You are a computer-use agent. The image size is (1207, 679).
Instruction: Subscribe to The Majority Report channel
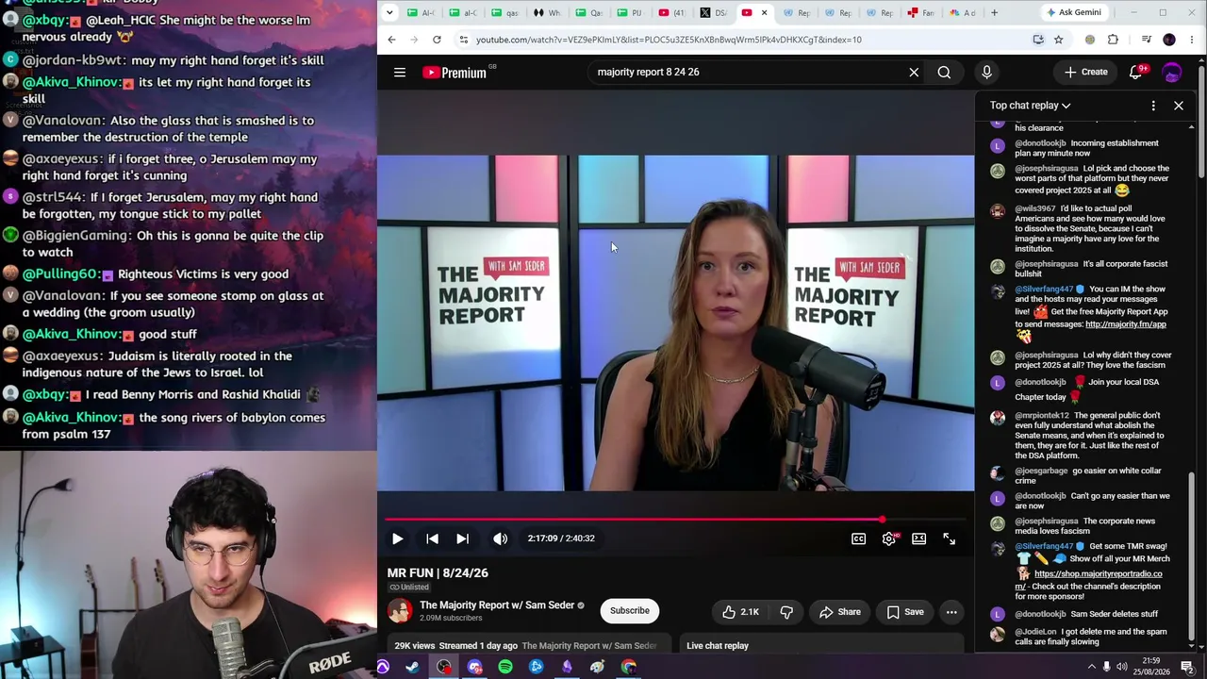coord(629,611)
